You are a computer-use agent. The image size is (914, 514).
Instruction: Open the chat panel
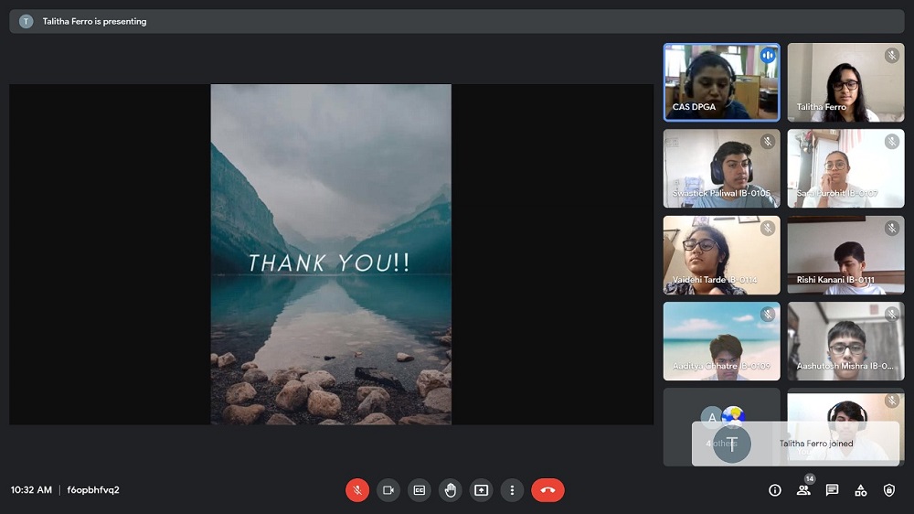coord(832,490)
